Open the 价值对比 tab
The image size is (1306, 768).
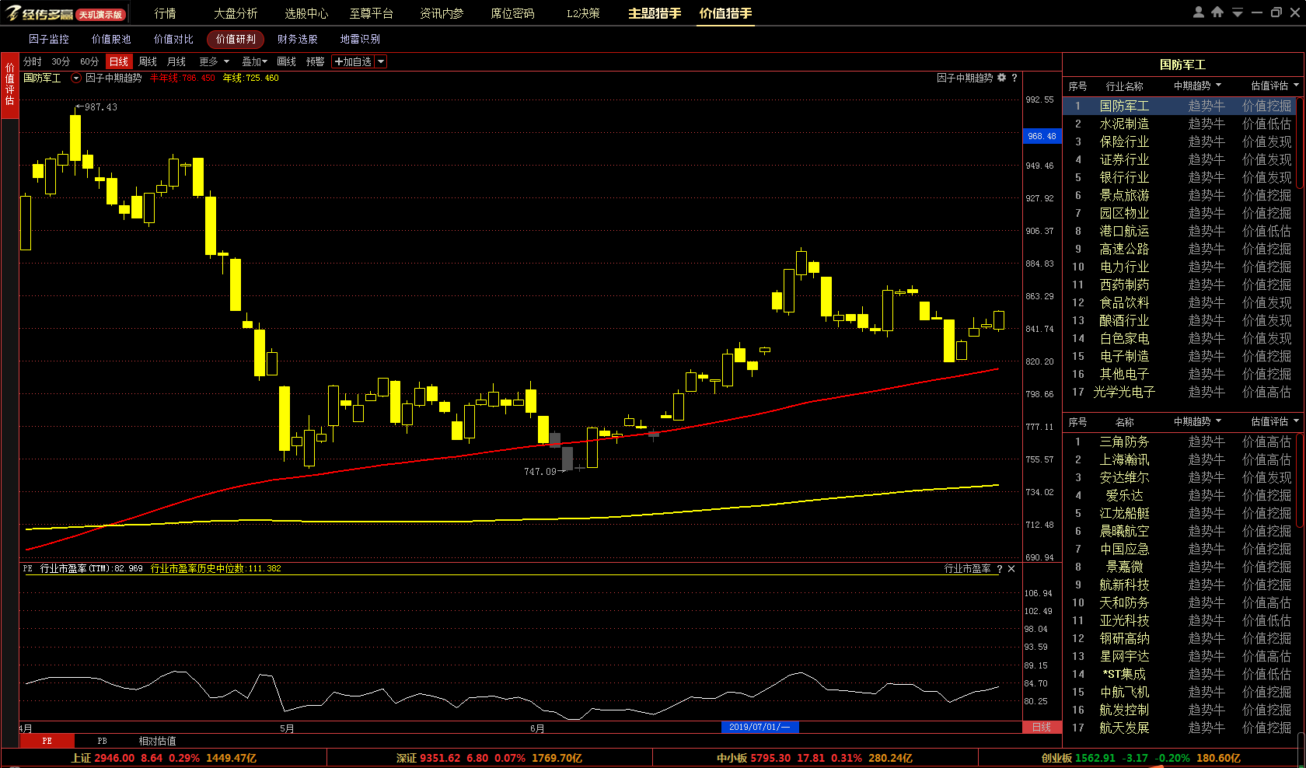(x=173, y=39)
